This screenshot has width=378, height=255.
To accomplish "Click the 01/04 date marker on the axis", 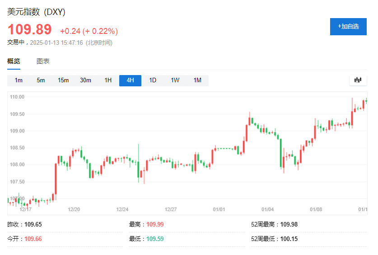I will point(267,210).
